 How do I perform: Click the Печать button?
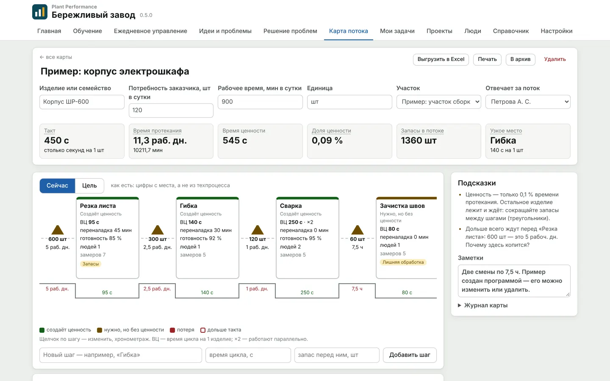pos(487,59)
